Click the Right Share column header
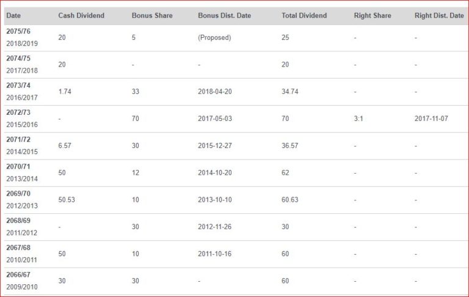Image resolution: width=469 pixels, height=297 pixels. coord(373,15)
